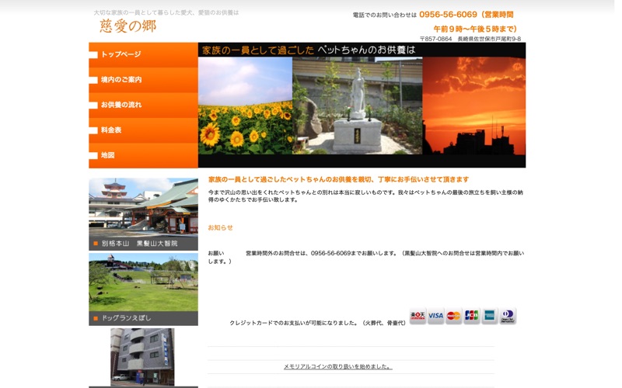The height and width of the screenshot is (388, 622).
Task: Click the sunflower field banner photo
Action: [x=245, y=106]
